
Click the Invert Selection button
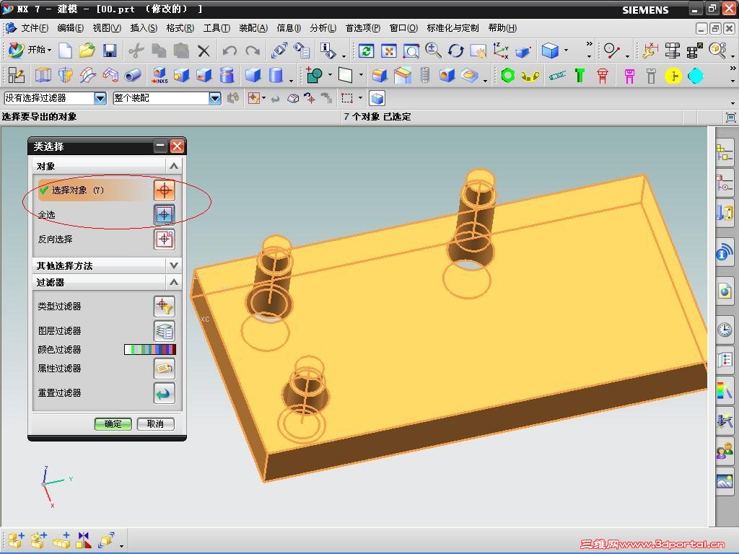click(164, 239)
